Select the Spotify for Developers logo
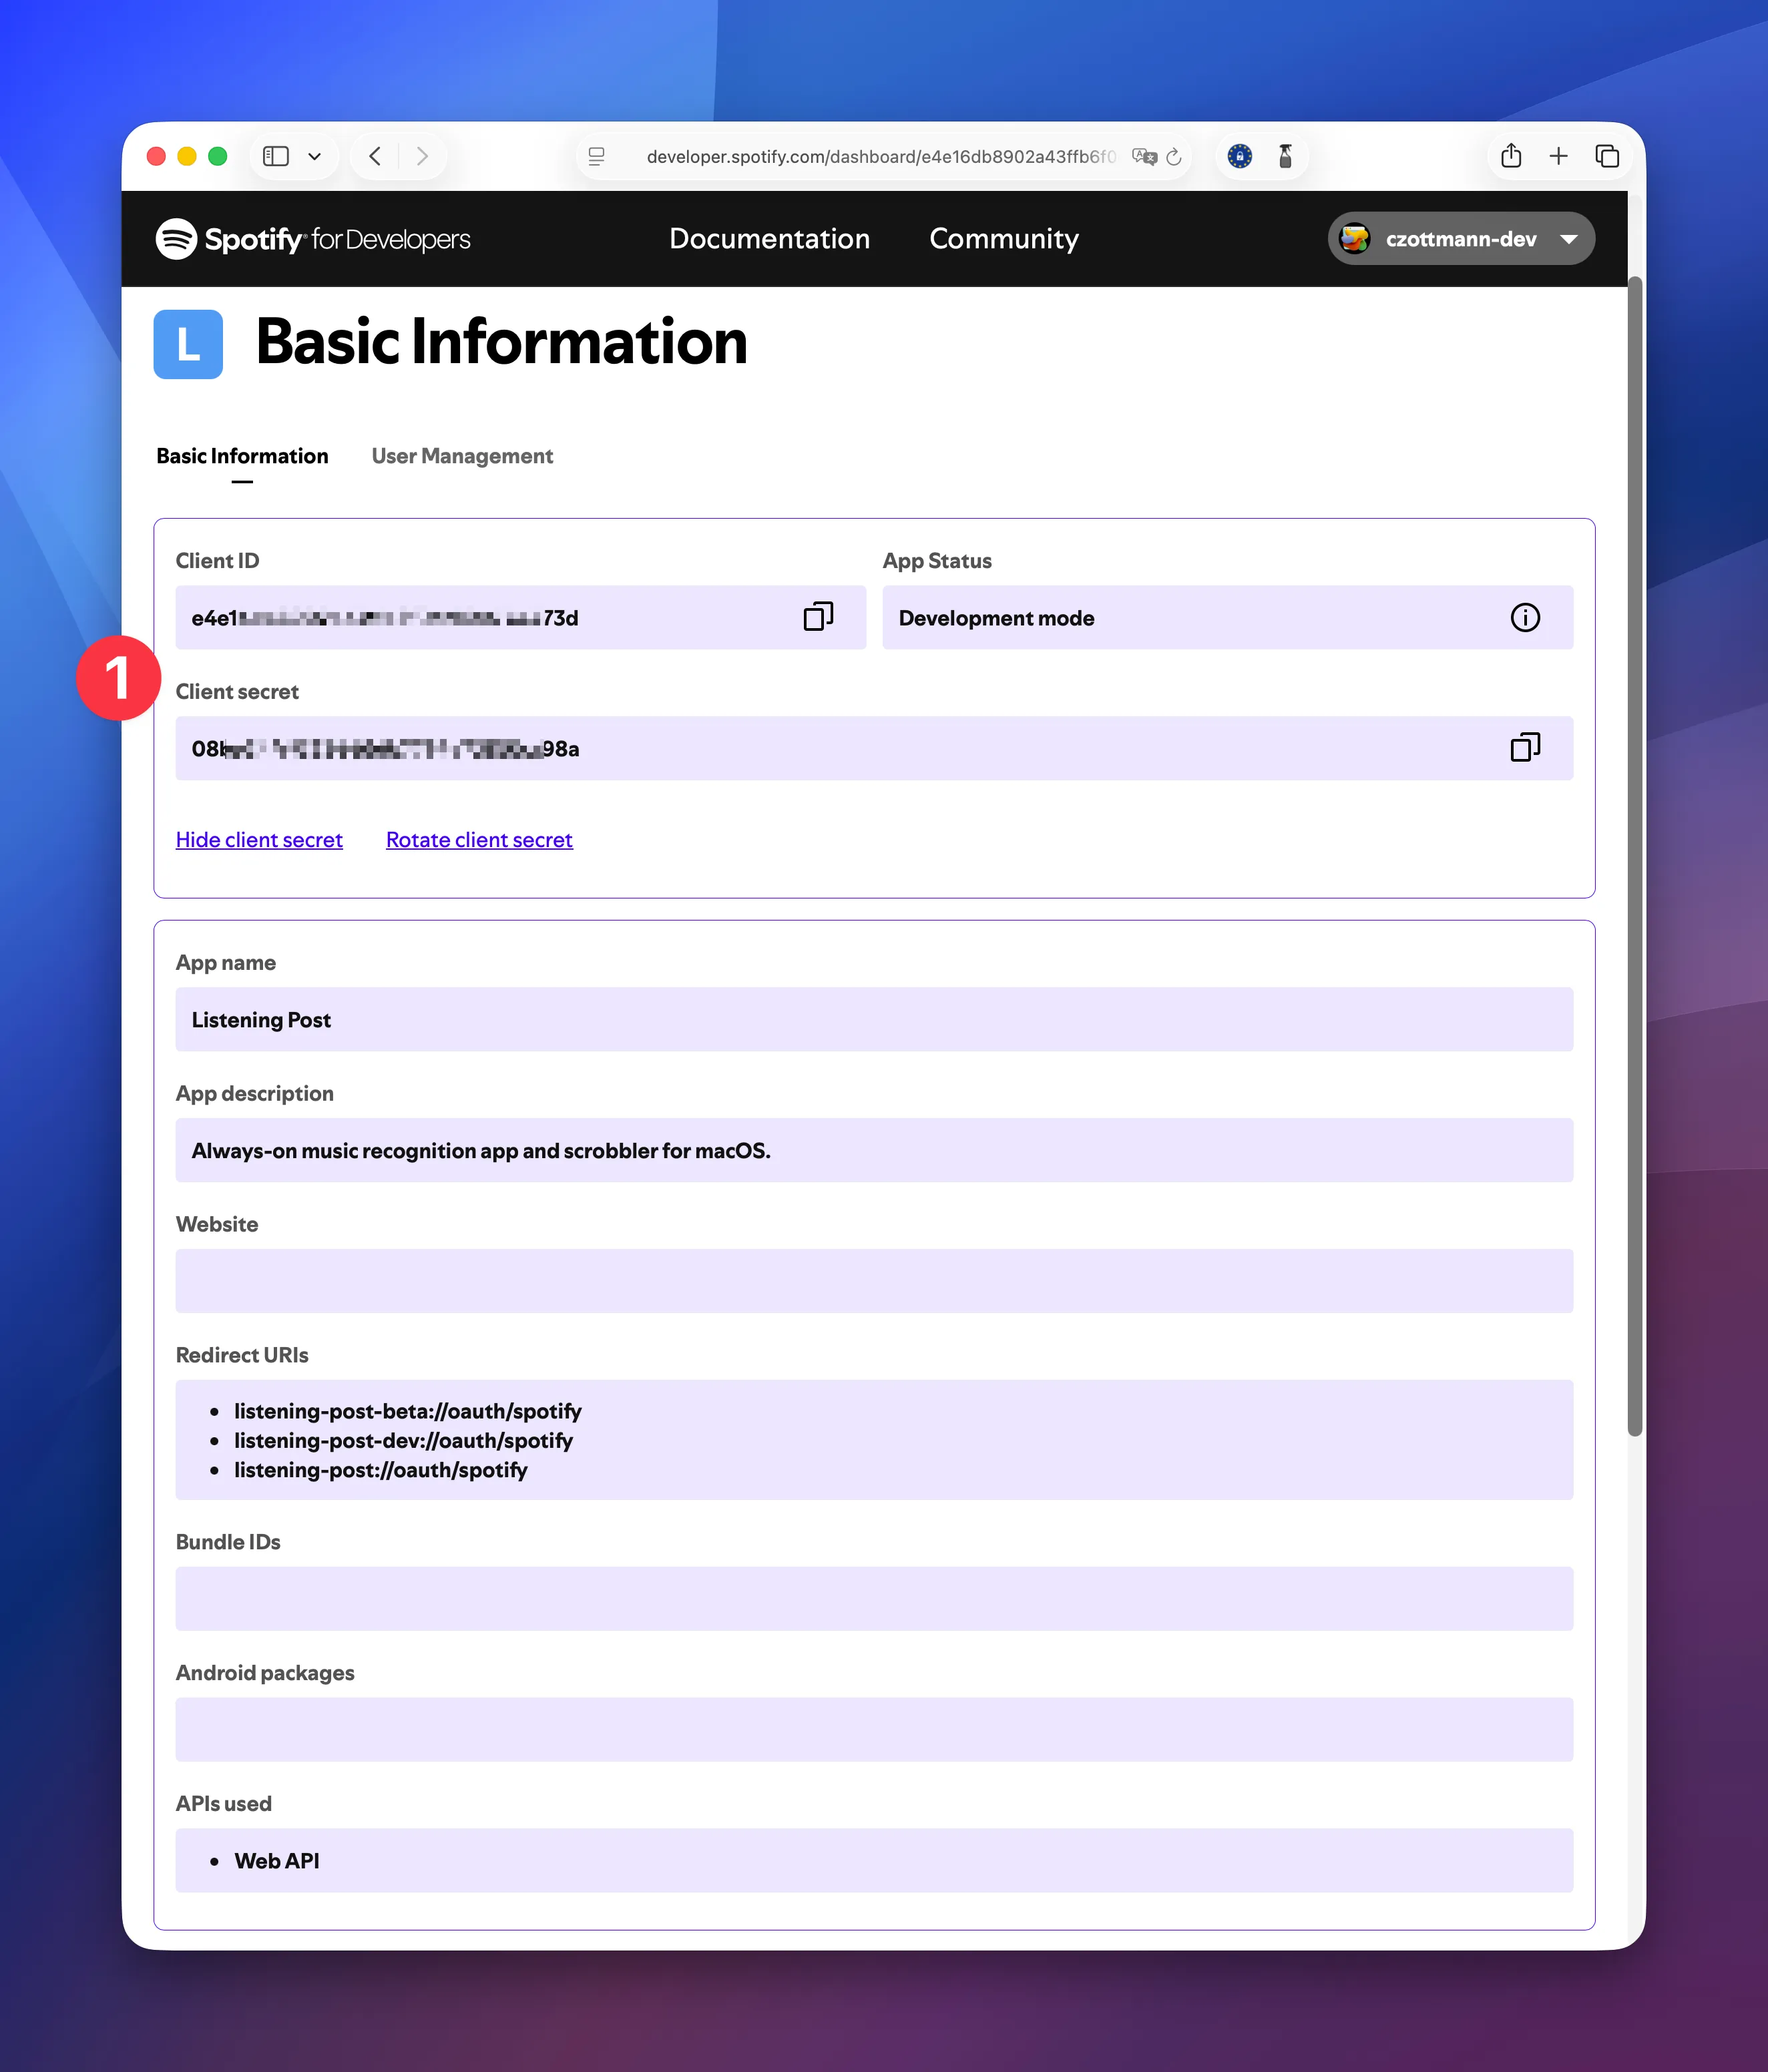This screenshot has width=1768, height=2072. pyautogui.click(x=313, y=238)
